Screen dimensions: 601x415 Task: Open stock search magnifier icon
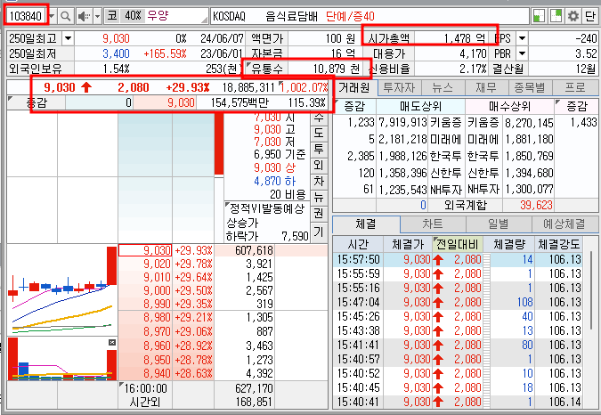coord(66,16)
